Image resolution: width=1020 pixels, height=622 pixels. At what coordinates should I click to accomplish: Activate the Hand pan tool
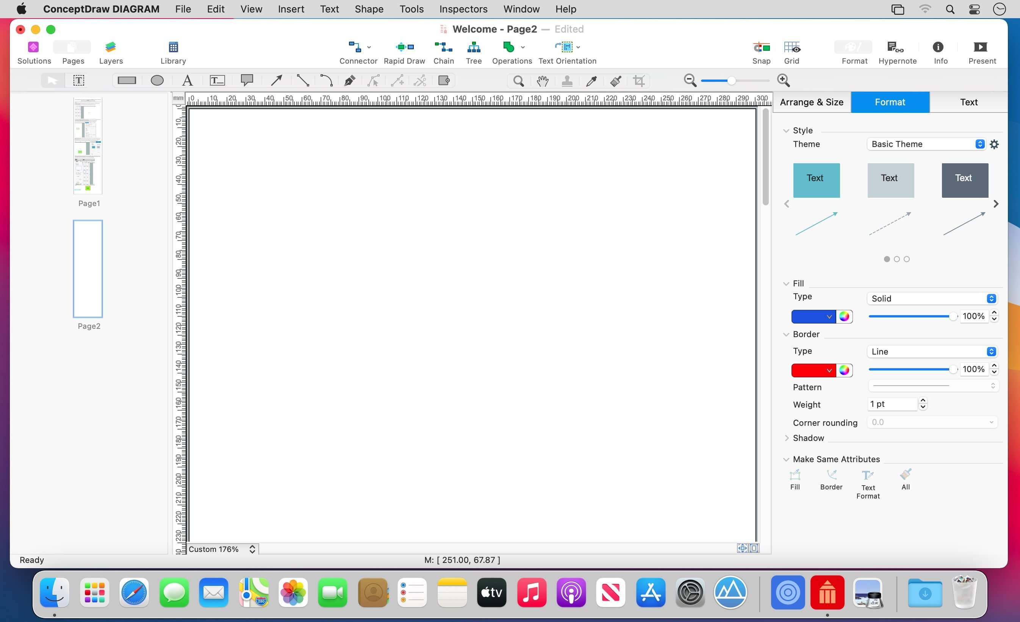(x=542, y=80)
